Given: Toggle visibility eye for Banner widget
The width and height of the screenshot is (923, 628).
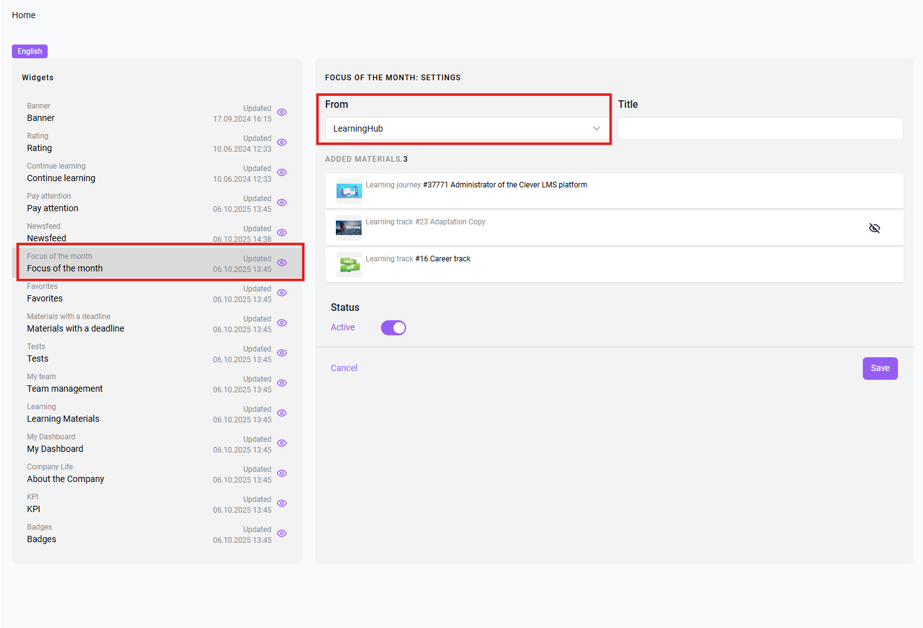Looking at the screenshot, I should 282,112.
